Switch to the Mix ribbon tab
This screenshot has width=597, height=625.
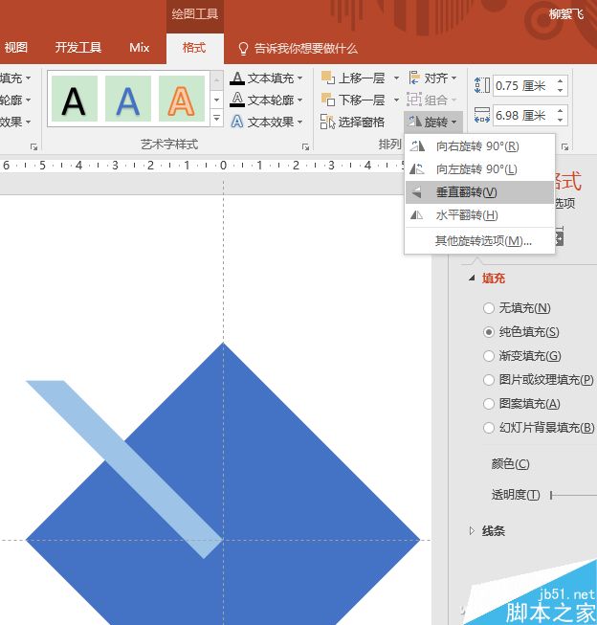[140, 48]
